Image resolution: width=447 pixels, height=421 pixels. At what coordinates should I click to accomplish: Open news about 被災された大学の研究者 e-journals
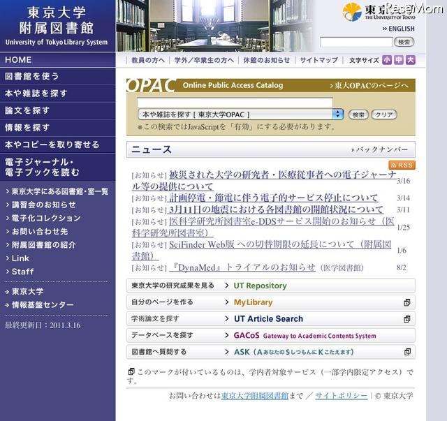coord(264,180)
